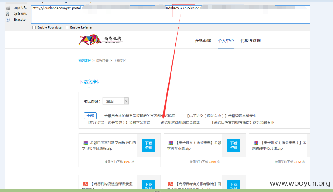This screenshot has width=333, height=192.
Task: Open the 代报考管理 menu item
Action: [251, 40]
